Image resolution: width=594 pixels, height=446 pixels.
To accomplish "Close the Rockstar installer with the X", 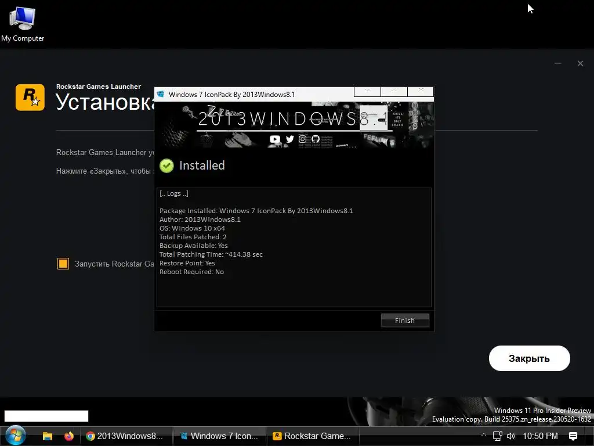I will point(580,63).
